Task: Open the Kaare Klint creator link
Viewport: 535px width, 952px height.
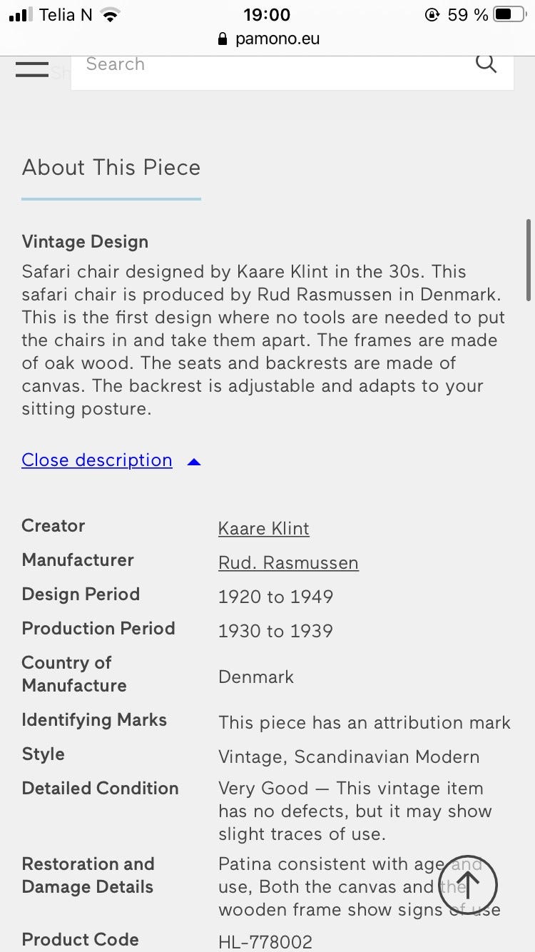Action: click(x=264, y=529)
